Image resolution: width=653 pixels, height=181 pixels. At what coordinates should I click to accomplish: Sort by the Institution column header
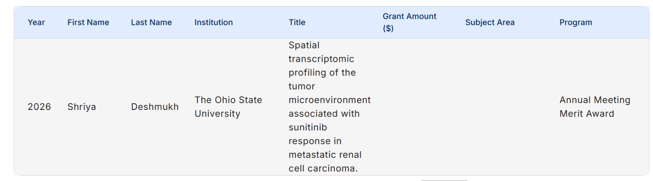tap(213, 22)
